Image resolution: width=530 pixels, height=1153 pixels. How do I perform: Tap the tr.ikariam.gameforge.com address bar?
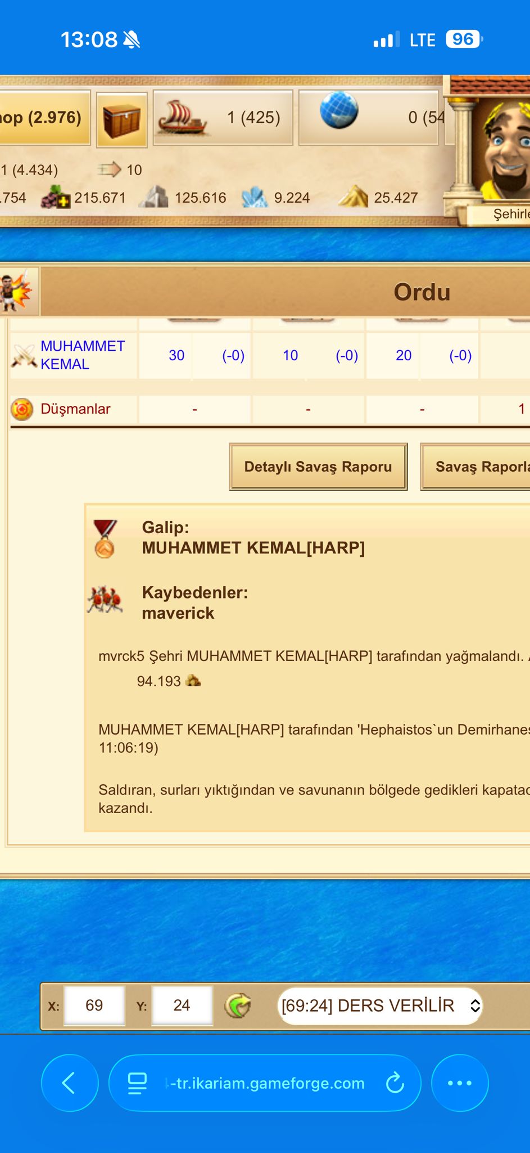pyautogui.click(x=265, y=1083)
